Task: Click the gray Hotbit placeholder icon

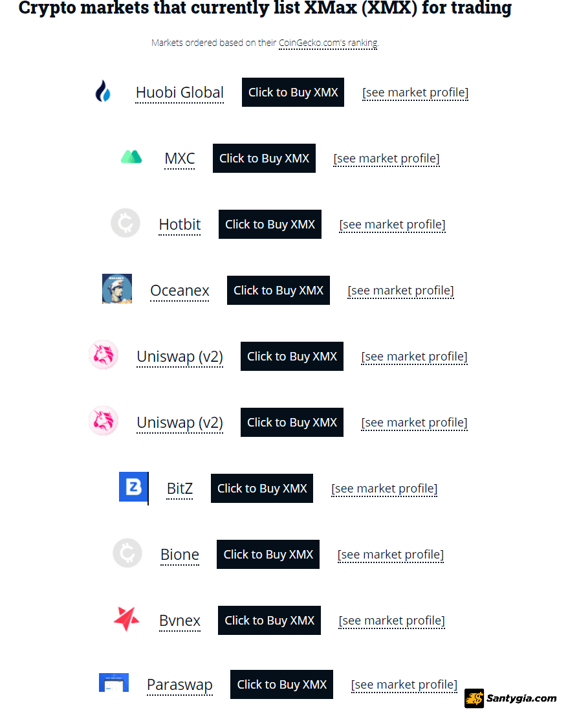Action: pyautogui.click(x=126, y=223)
